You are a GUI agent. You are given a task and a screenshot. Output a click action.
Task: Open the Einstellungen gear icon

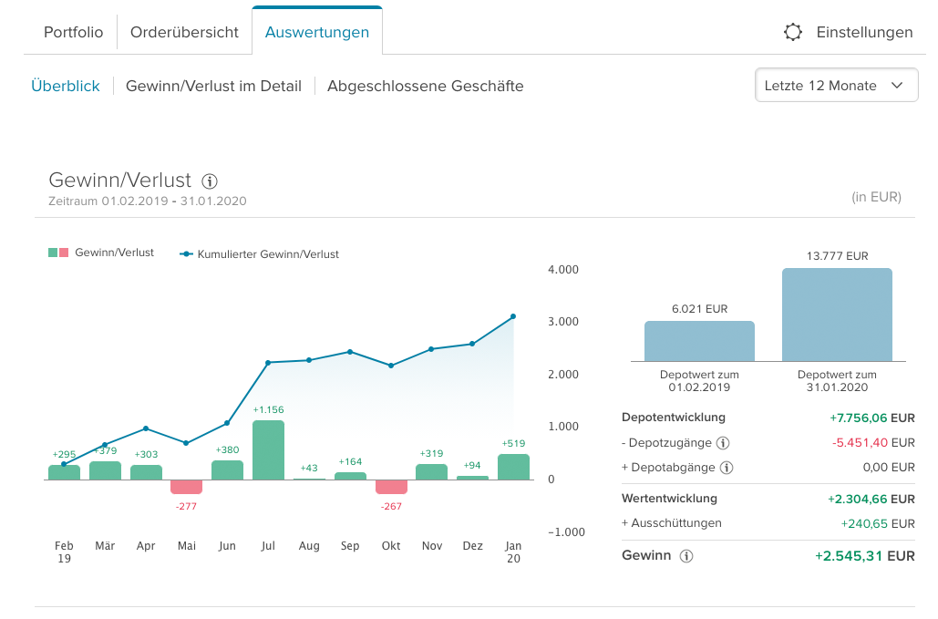[793, 32]
